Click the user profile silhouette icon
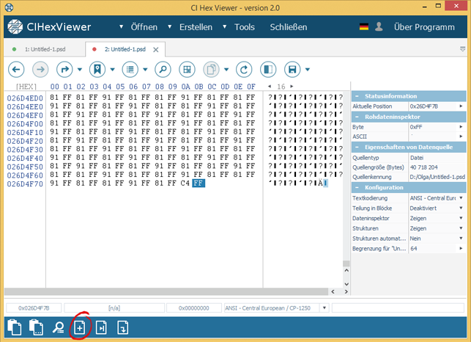This screenshot has width=471, height=342. point(379,27)
